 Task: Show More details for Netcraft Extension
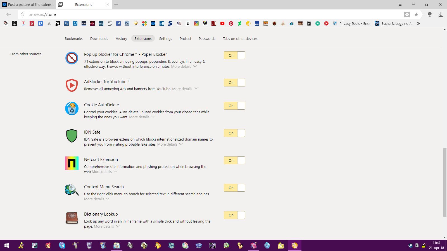coord(104,172)
